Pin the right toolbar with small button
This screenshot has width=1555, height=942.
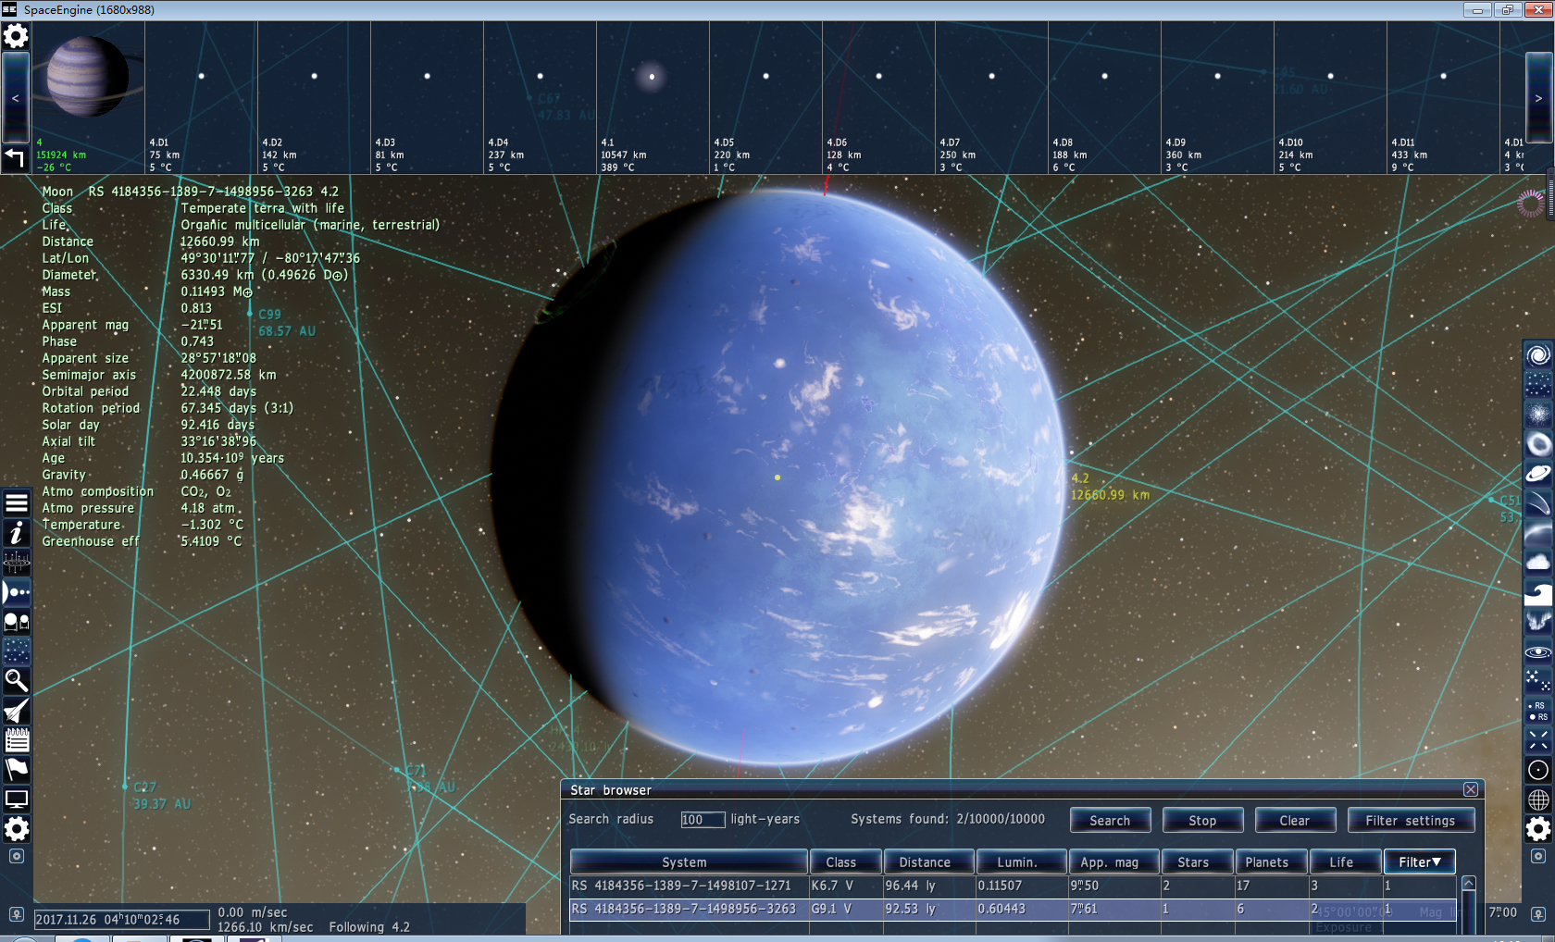[x=1538, y=857]
